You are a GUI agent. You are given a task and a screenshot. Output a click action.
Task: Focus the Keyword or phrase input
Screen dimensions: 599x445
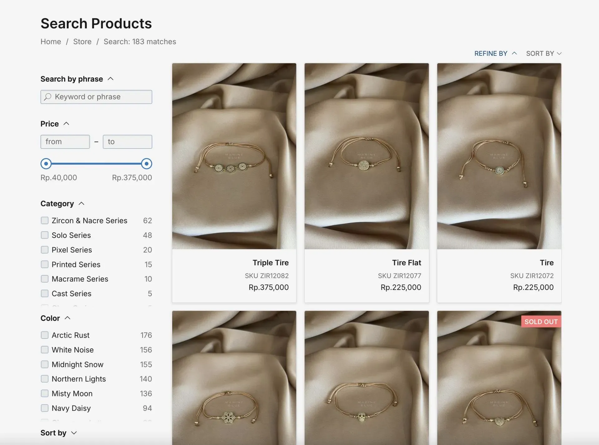click(x=96, y=97)
